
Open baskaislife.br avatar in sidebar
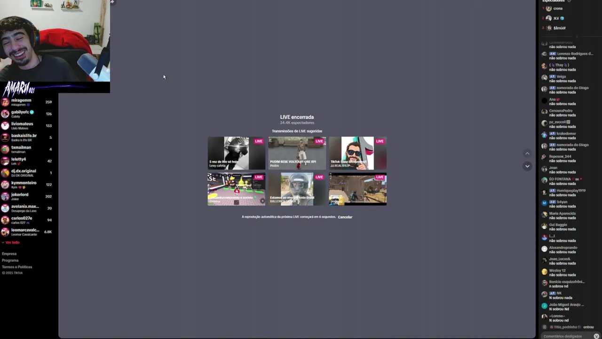click(x=5, y=137)
